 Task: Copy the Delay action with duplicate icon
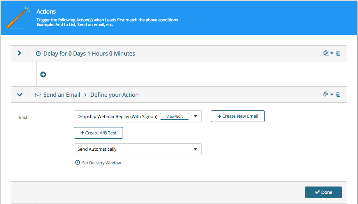[x=326, y=53]
